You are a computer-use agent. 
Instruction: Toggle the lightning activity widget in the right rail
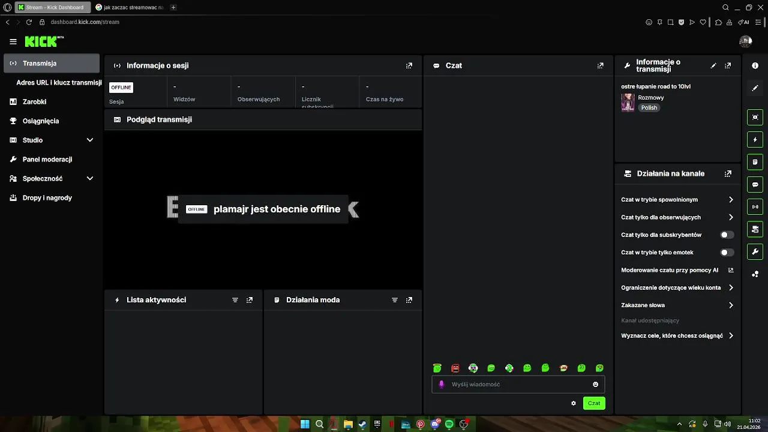pos(755,140)
